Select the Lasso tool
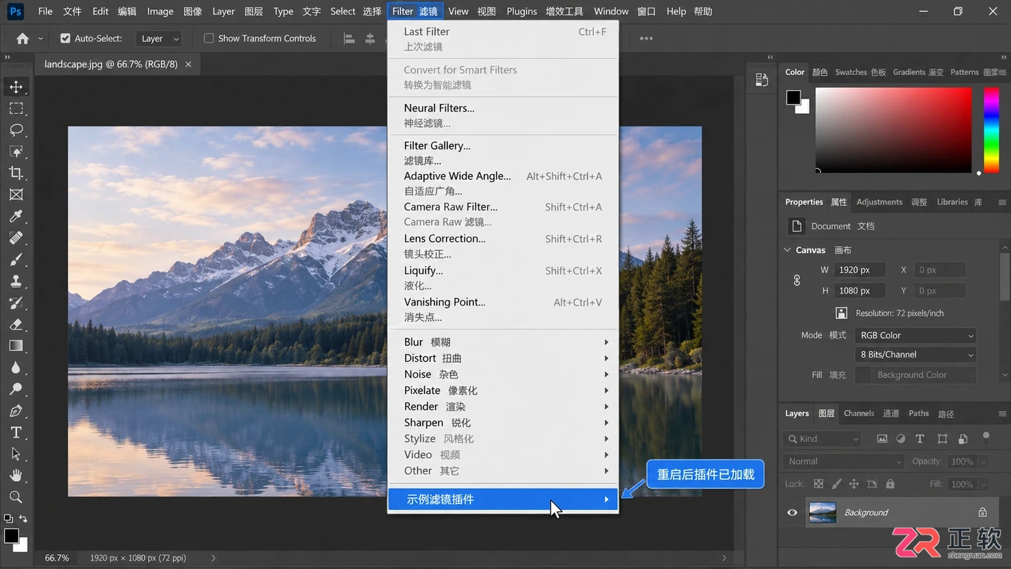The image size is (1011, 569). [16, 130]
